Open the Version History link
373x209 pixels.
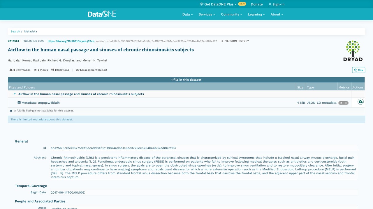(235, 41)
